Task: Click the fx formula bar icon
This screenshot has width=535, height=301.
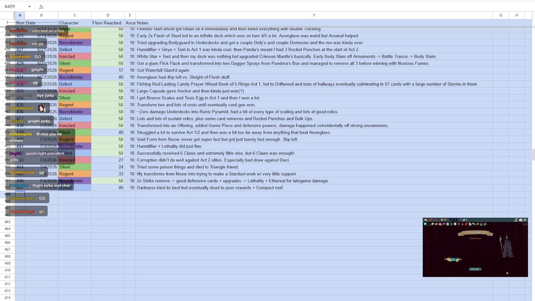Action: pyautogui.click(x=41, y=7)
